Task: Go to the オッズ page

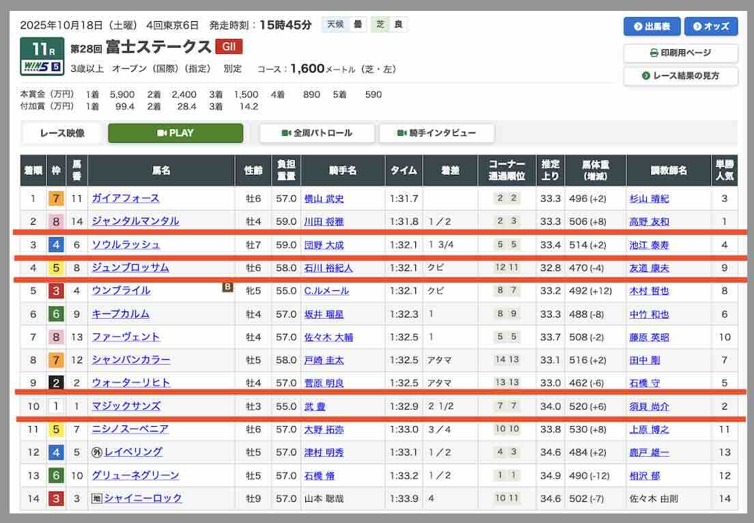Action: pos(711,27)
